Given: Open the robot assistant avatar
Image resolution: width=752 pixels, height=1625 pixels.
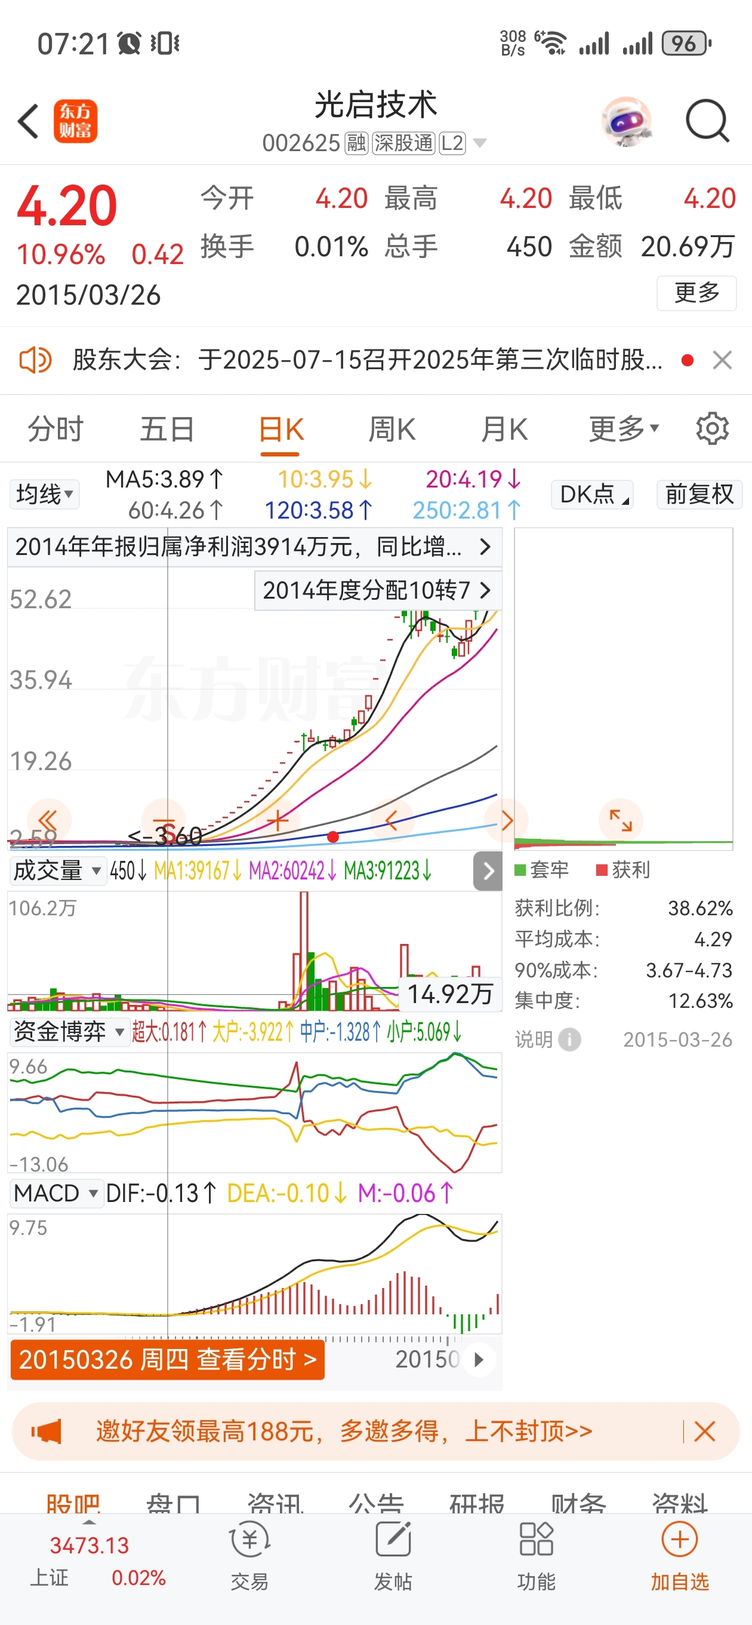Looking at the screenshot, I should (625, 121).
